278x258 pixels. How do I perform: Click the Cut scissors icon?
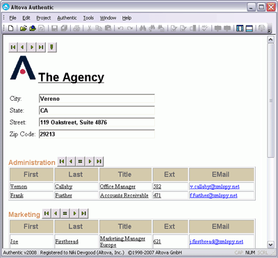(89, 29)
